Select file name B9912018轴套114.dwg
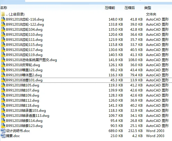Viewport: 172px width, 141px height. pyautogui.click(x=24, y=121)
